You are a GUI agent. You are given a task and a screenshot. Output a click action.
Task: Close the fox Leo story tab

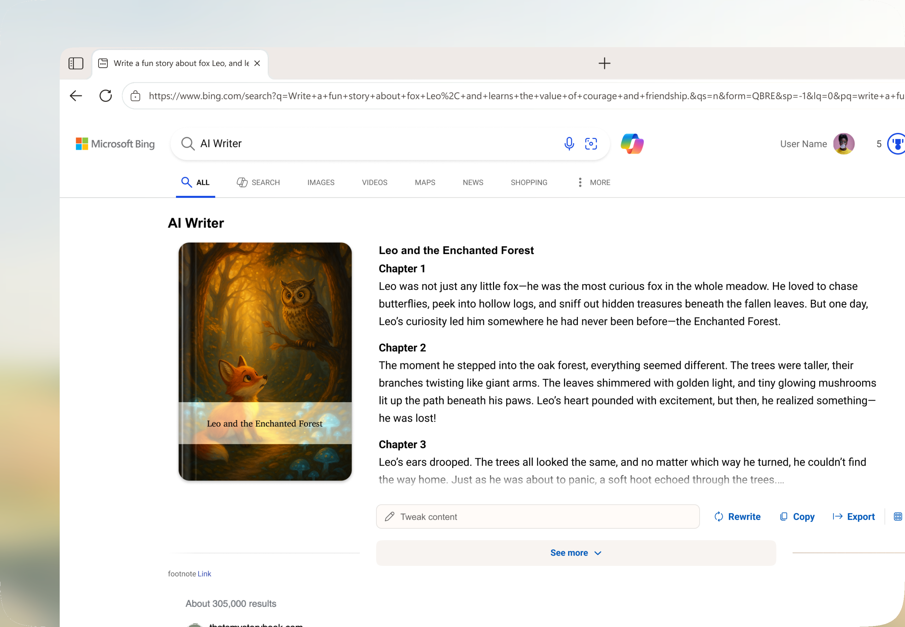257,63
